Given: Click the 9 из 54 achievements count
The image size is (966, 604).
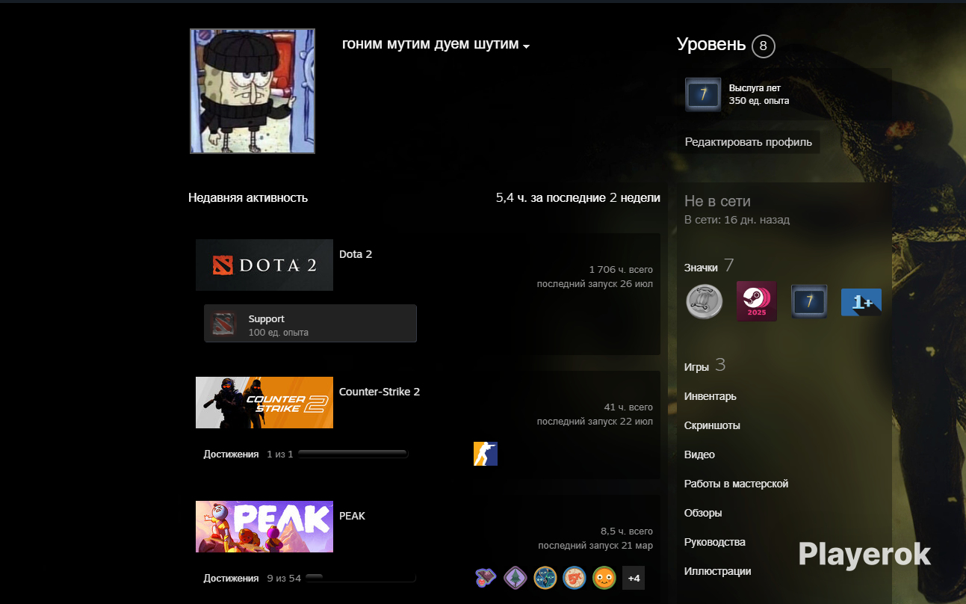Looking at the screenshot, I should (284, 578).
